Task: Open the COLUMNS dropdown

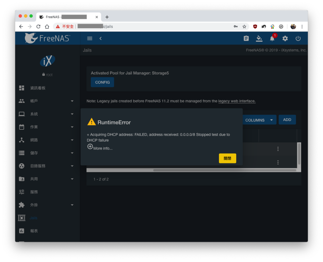Action: [259, 120]
